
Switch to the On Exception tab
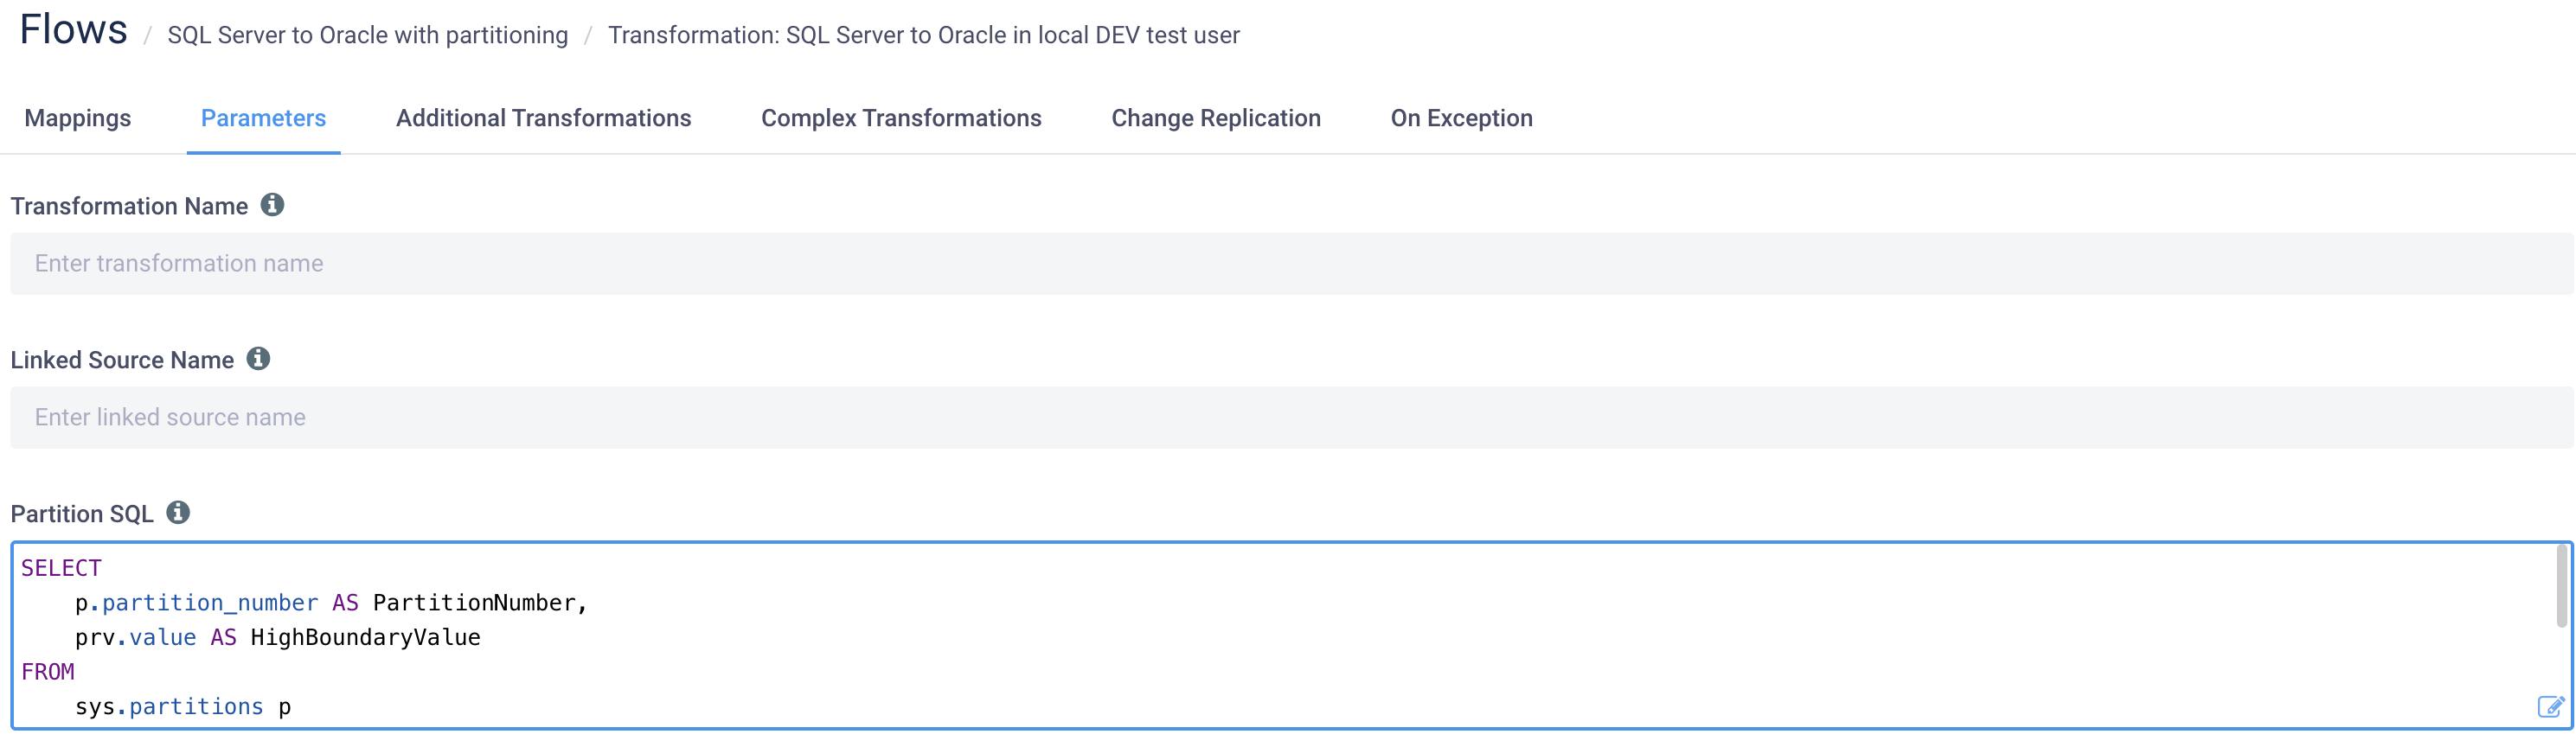point(1461,118)
